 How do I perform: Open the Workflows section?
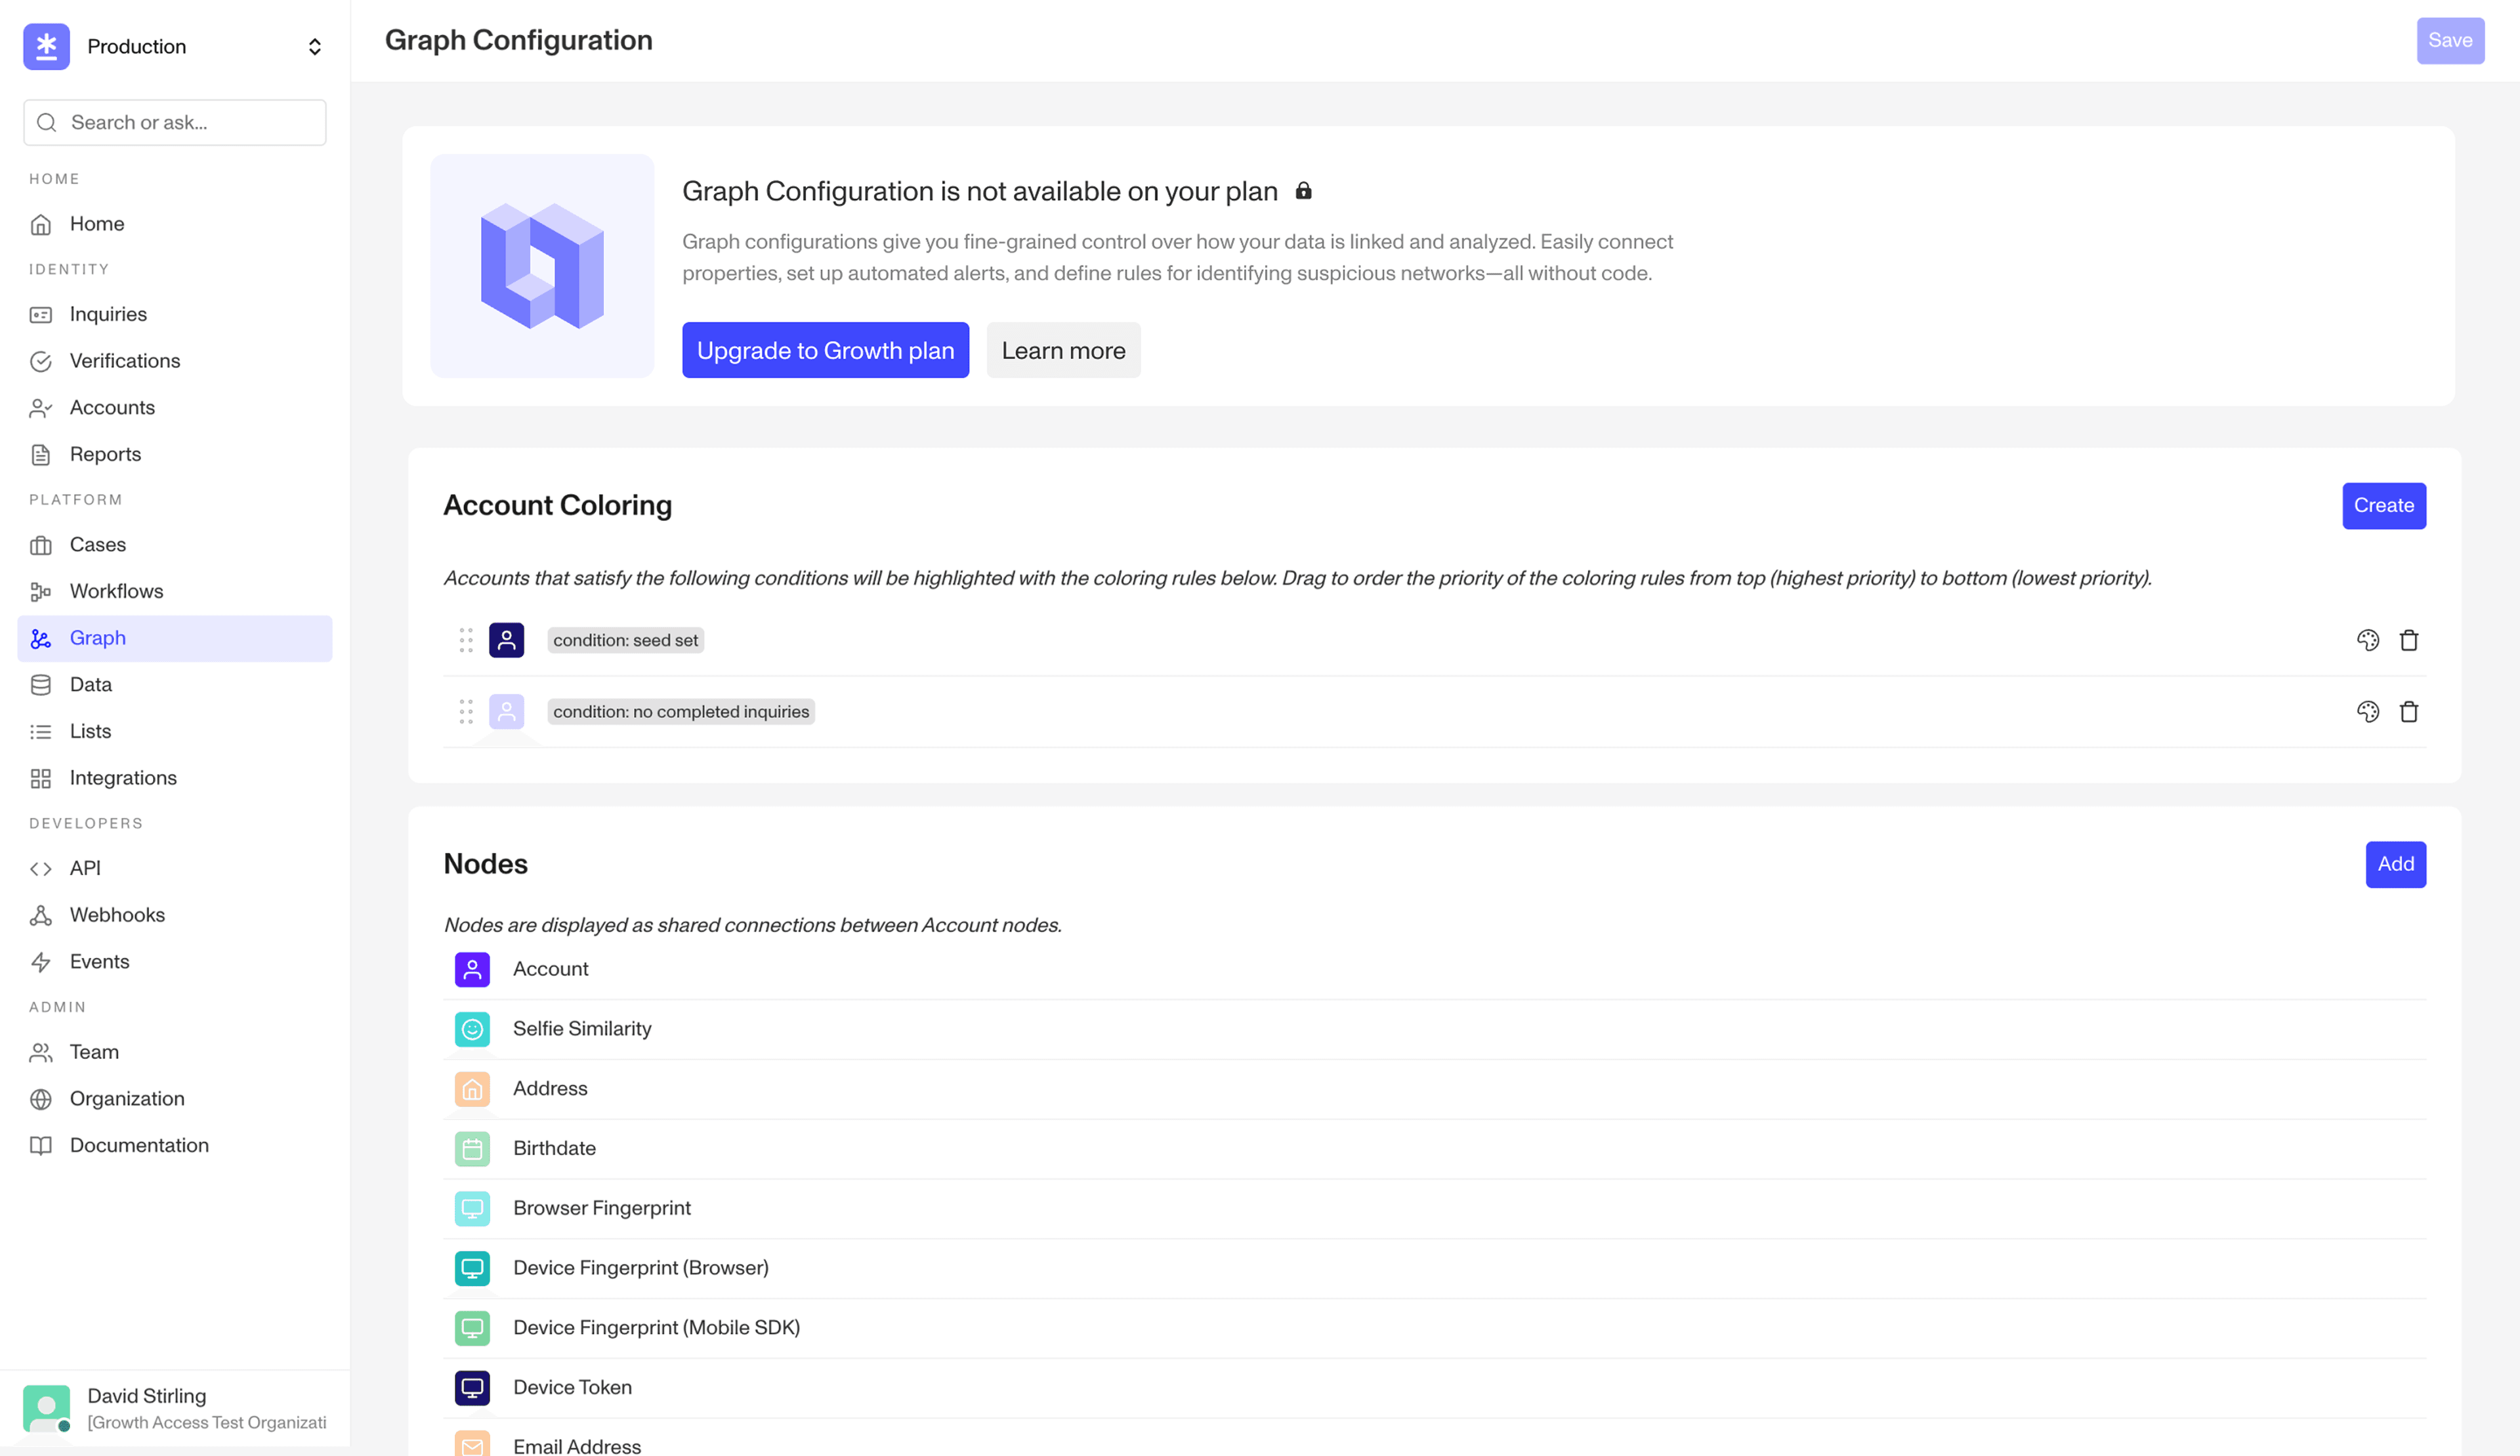(x=175, y=591)
